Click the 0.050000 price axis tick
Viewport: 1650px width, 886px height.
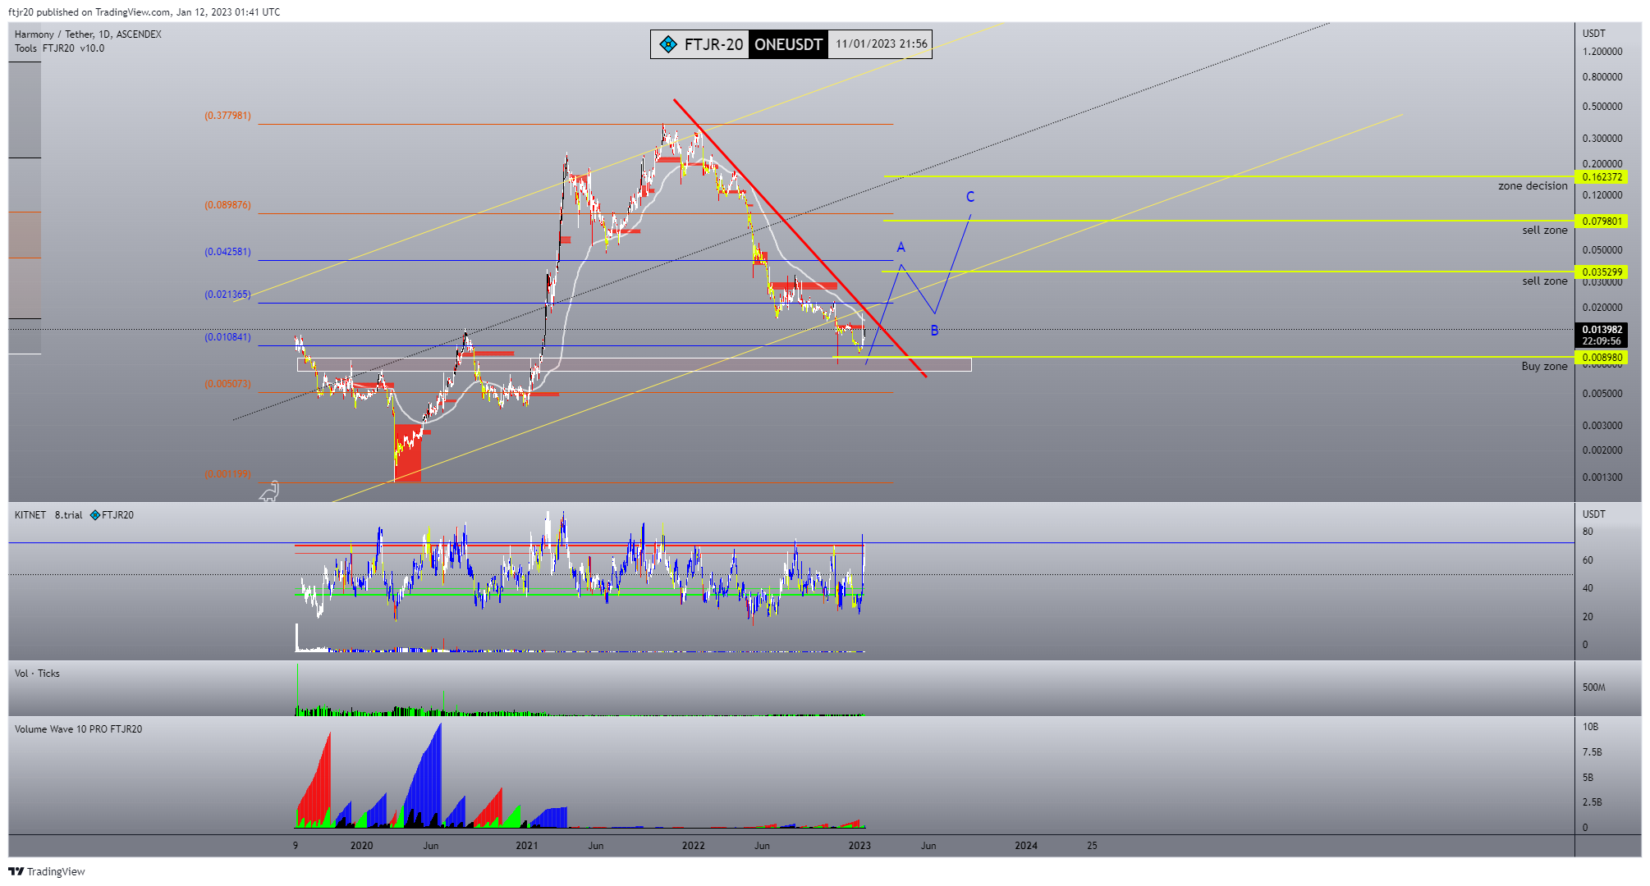tap(1602, 250)
